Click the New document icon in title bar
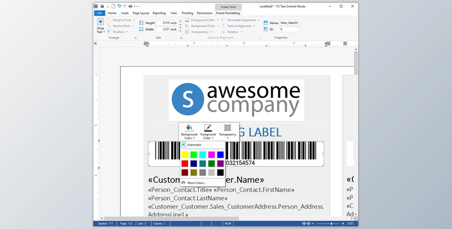452x229 pixels. coord(113,6)
